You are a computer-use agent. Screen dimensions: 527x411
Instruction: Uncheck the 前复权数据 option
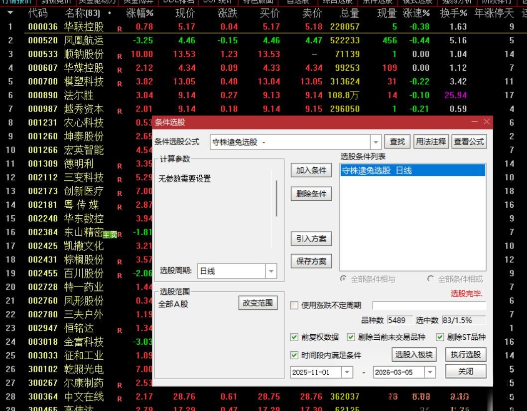point(294,337)
